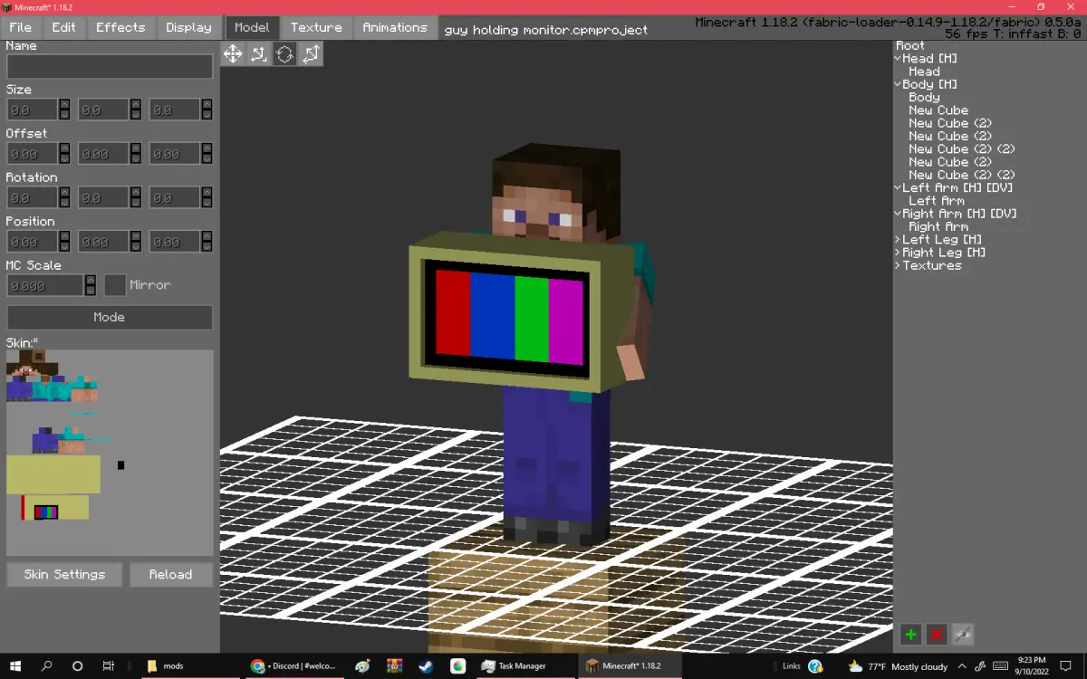Open Steam from the taskbar
Image resolution: width=1087 pixels, height=679 pixels.
(425, 665)
